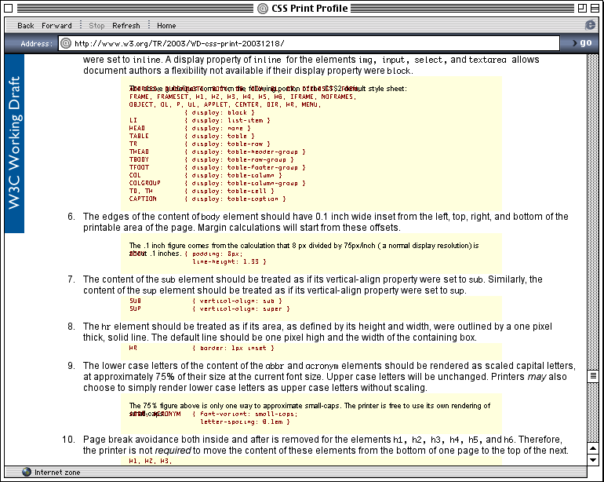Click the W3C Working Draft side banner
604x482 pixels.
14,144
